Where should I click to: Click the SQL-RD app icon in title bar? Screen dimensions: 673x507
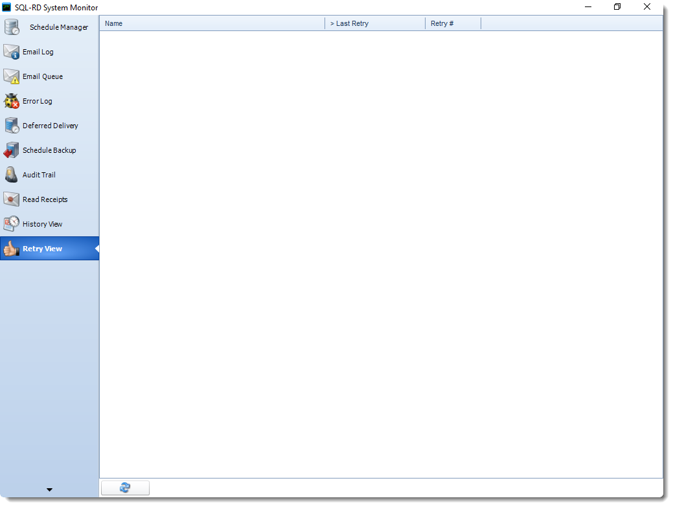[x=6, y=7]
